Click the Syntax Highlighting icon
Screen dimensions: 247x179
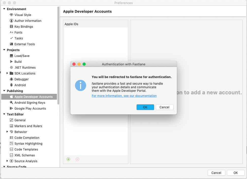coord(11,143)
